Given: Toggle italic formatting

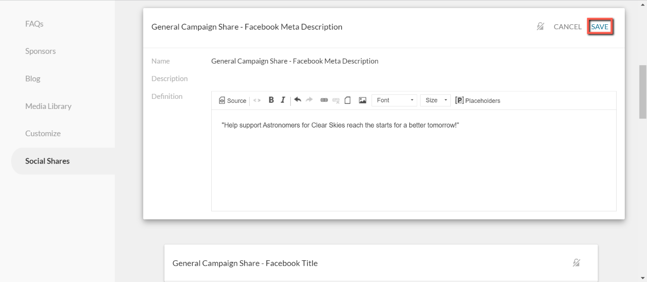Looking at the screenshot, I should [x=283, y=100].
